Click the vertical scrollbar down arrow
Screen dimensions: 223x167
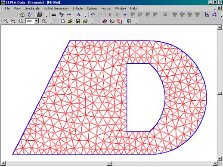[x=220, y=158]
